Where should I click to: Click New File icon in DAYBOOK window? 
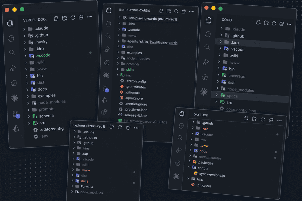point(246,118)
